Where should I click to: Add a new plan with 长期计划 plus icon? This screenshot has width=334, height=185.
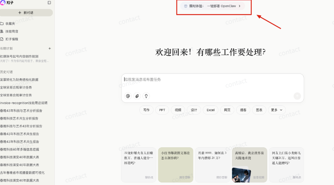tap(49, 48)
